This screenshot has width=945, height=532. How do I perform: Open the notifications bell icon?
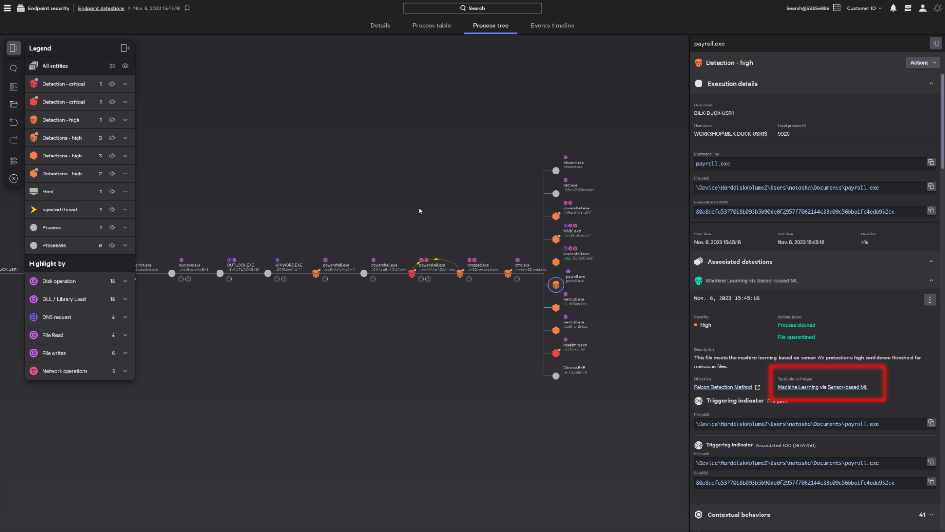893,8
